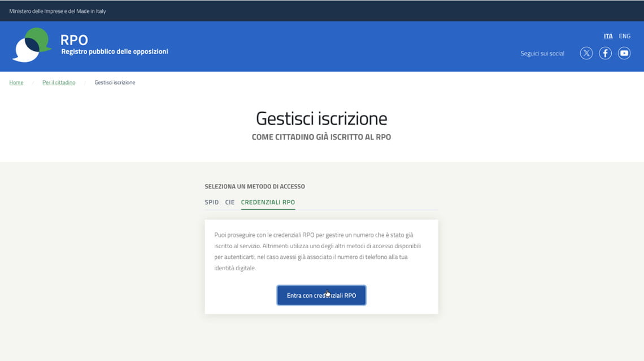Open the YouTube social icon
The image size is (644, 361).
pos(624,54)
